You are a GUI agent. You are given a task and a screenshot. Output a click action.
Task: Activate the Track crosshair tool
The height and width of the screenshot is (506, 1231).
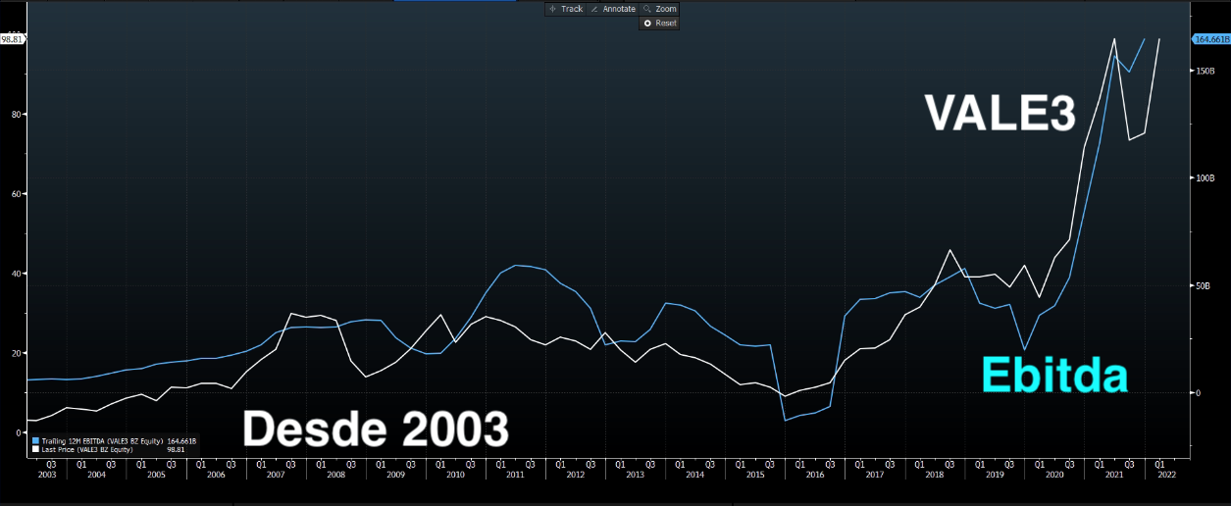(x=566, y=9)
